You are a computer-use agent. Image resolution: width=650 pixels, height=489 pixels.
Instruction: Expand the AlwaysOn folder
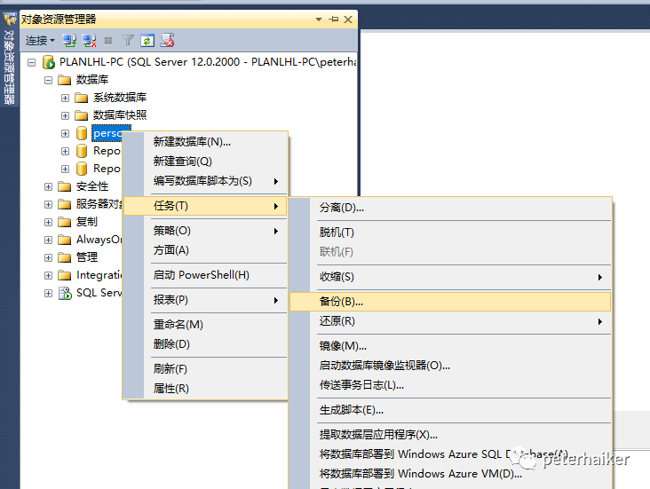pyautogui.click(x=49, y=240)
